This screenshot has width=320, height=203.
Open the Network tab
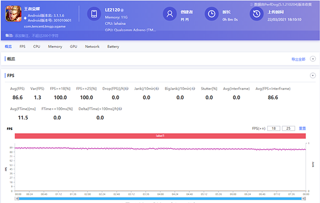pos(92,46)
